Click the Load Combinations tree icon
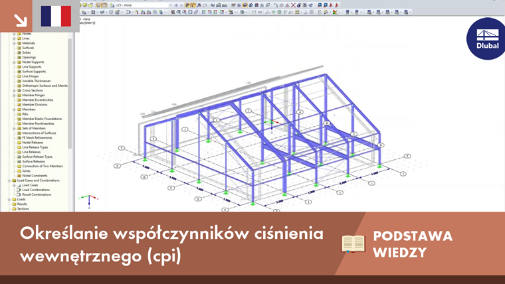This screenshot has height=284, width=505. [x=19, y=190]
